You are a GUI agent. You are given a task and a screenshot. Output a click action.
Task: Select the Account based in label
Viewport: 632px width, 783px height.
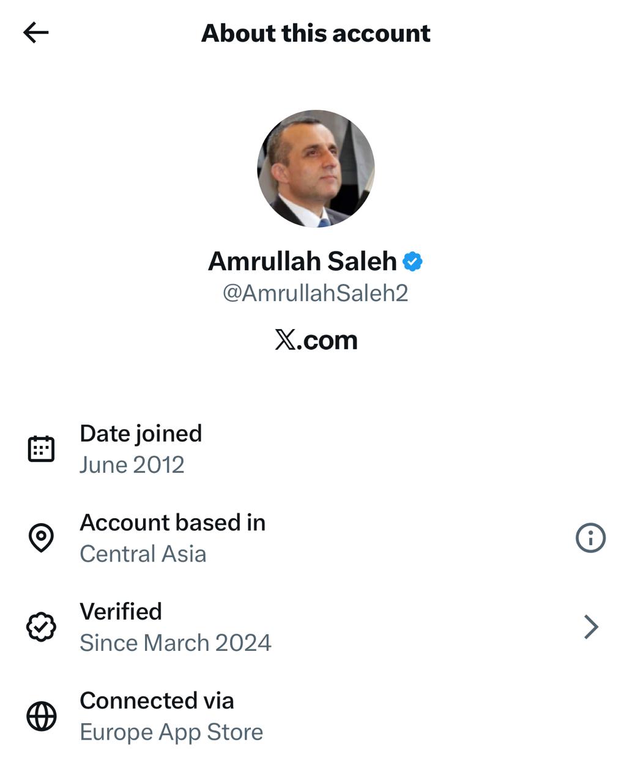(x=173, y=522)
